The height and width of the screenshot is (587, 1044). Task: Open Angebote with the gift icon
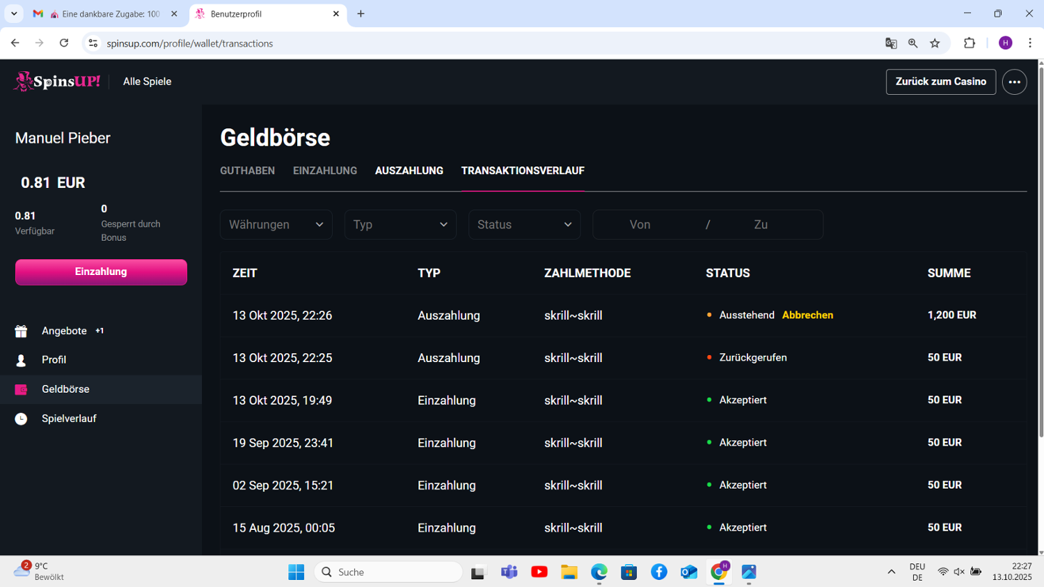(x=64, y=331)
